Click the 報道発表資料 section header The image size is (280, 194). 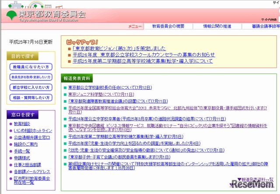(x=77, y=78)
